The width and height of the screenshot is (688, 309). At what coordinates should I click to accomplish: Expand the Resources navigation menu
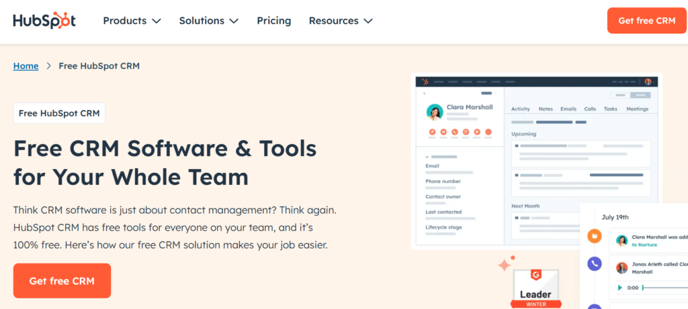coord(341,21)
